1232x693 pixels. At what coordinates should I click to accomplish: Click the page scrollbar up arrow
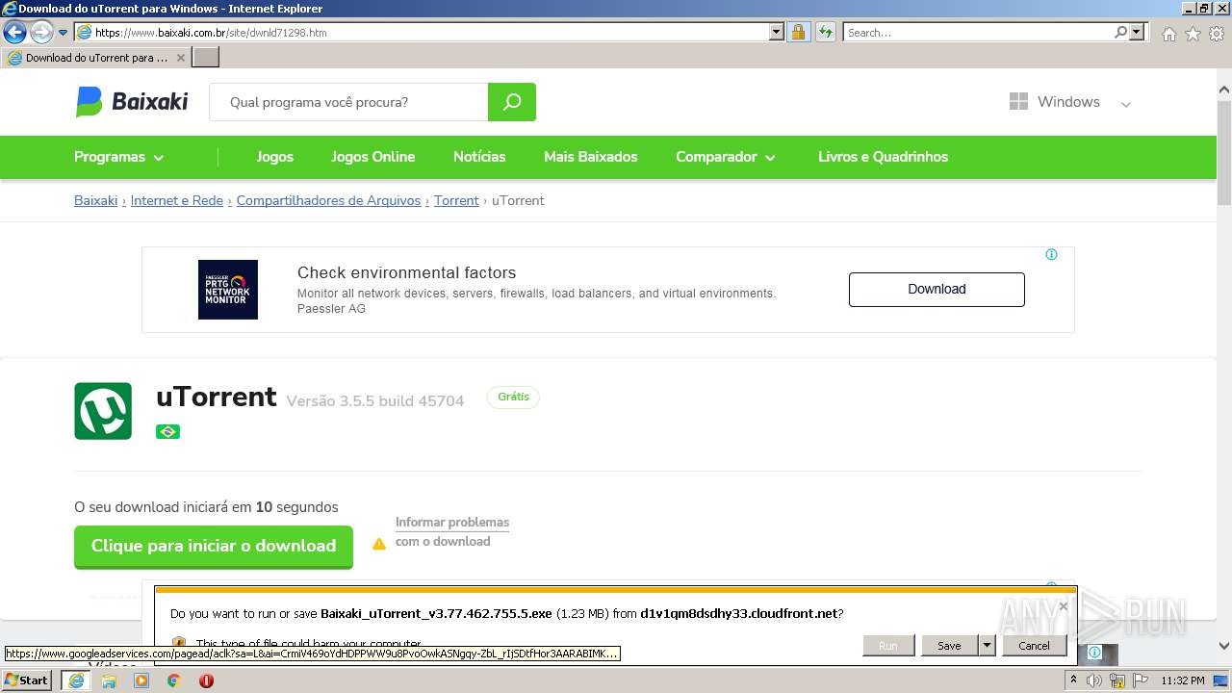click(1224, 90)
